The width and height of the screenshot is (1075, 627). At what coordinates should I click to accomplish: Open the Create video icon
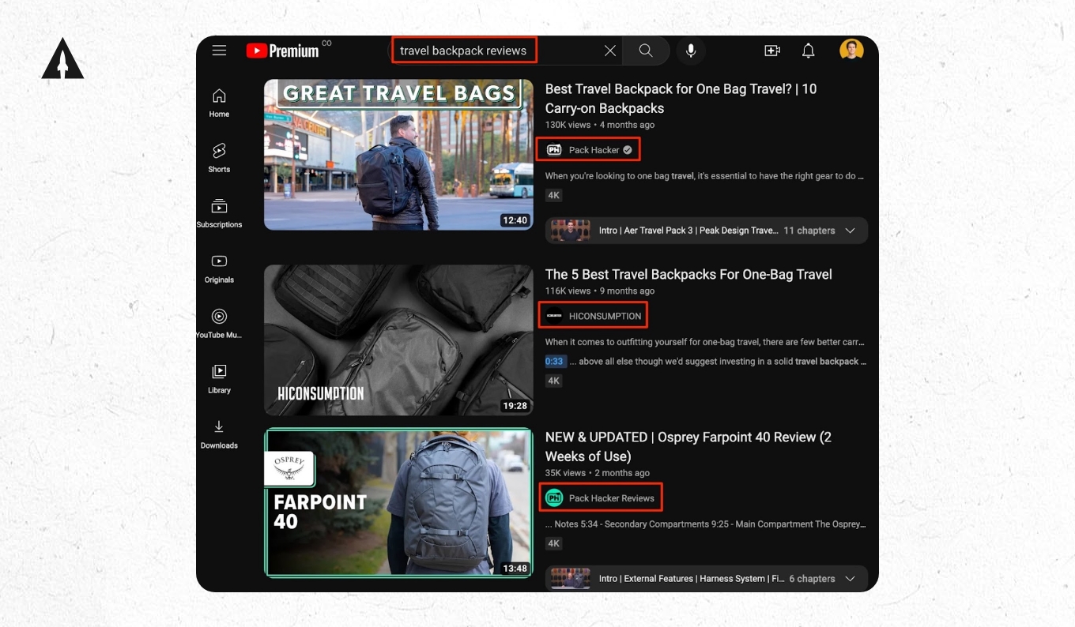[x=772, y=51]
